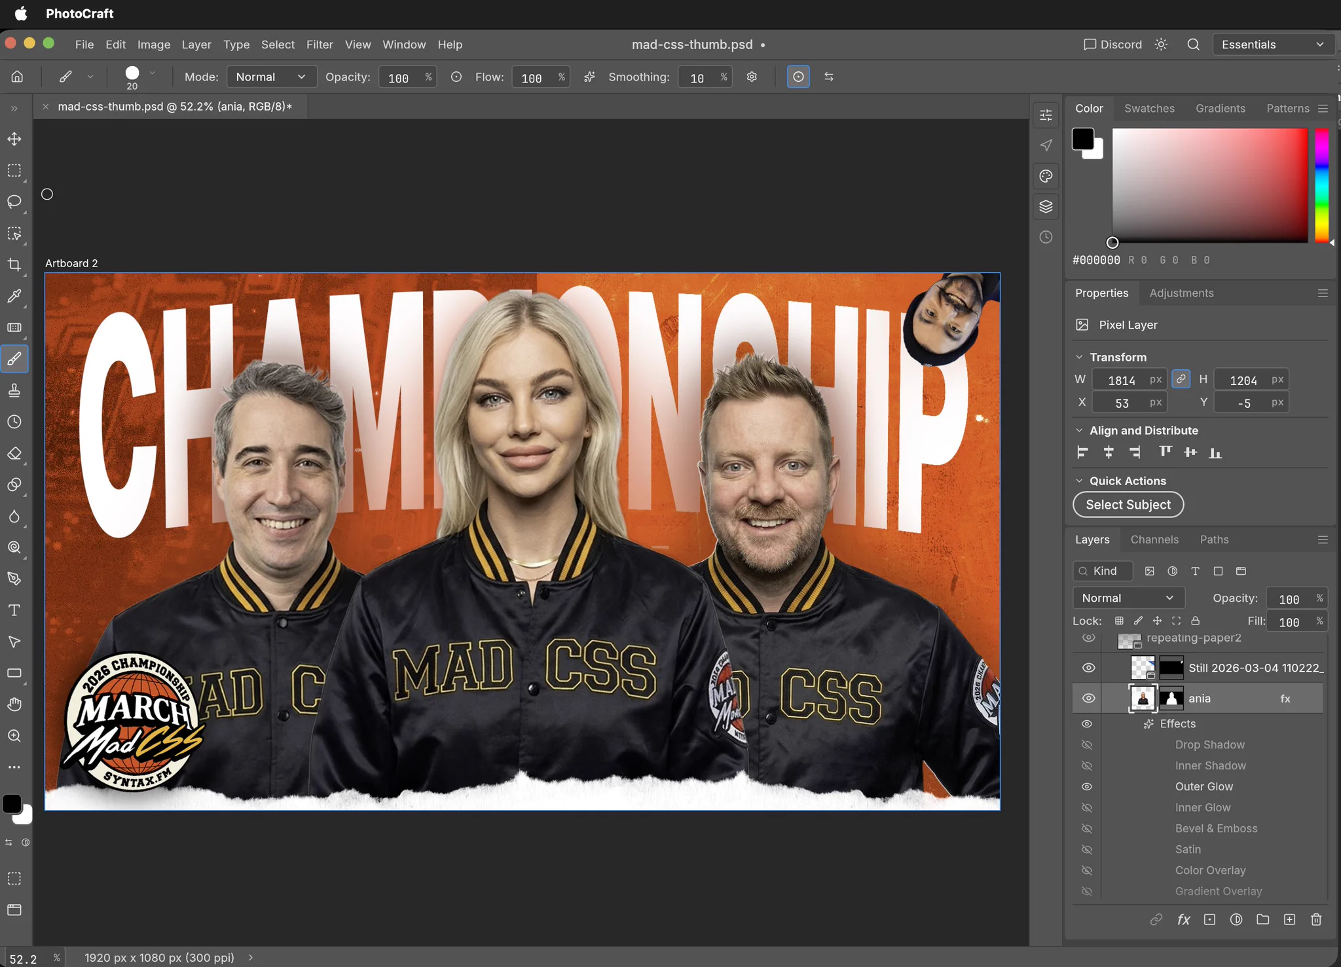1341x967 pixels.
Task: Open the search magnifier icon
Action: coord(1193,45)
